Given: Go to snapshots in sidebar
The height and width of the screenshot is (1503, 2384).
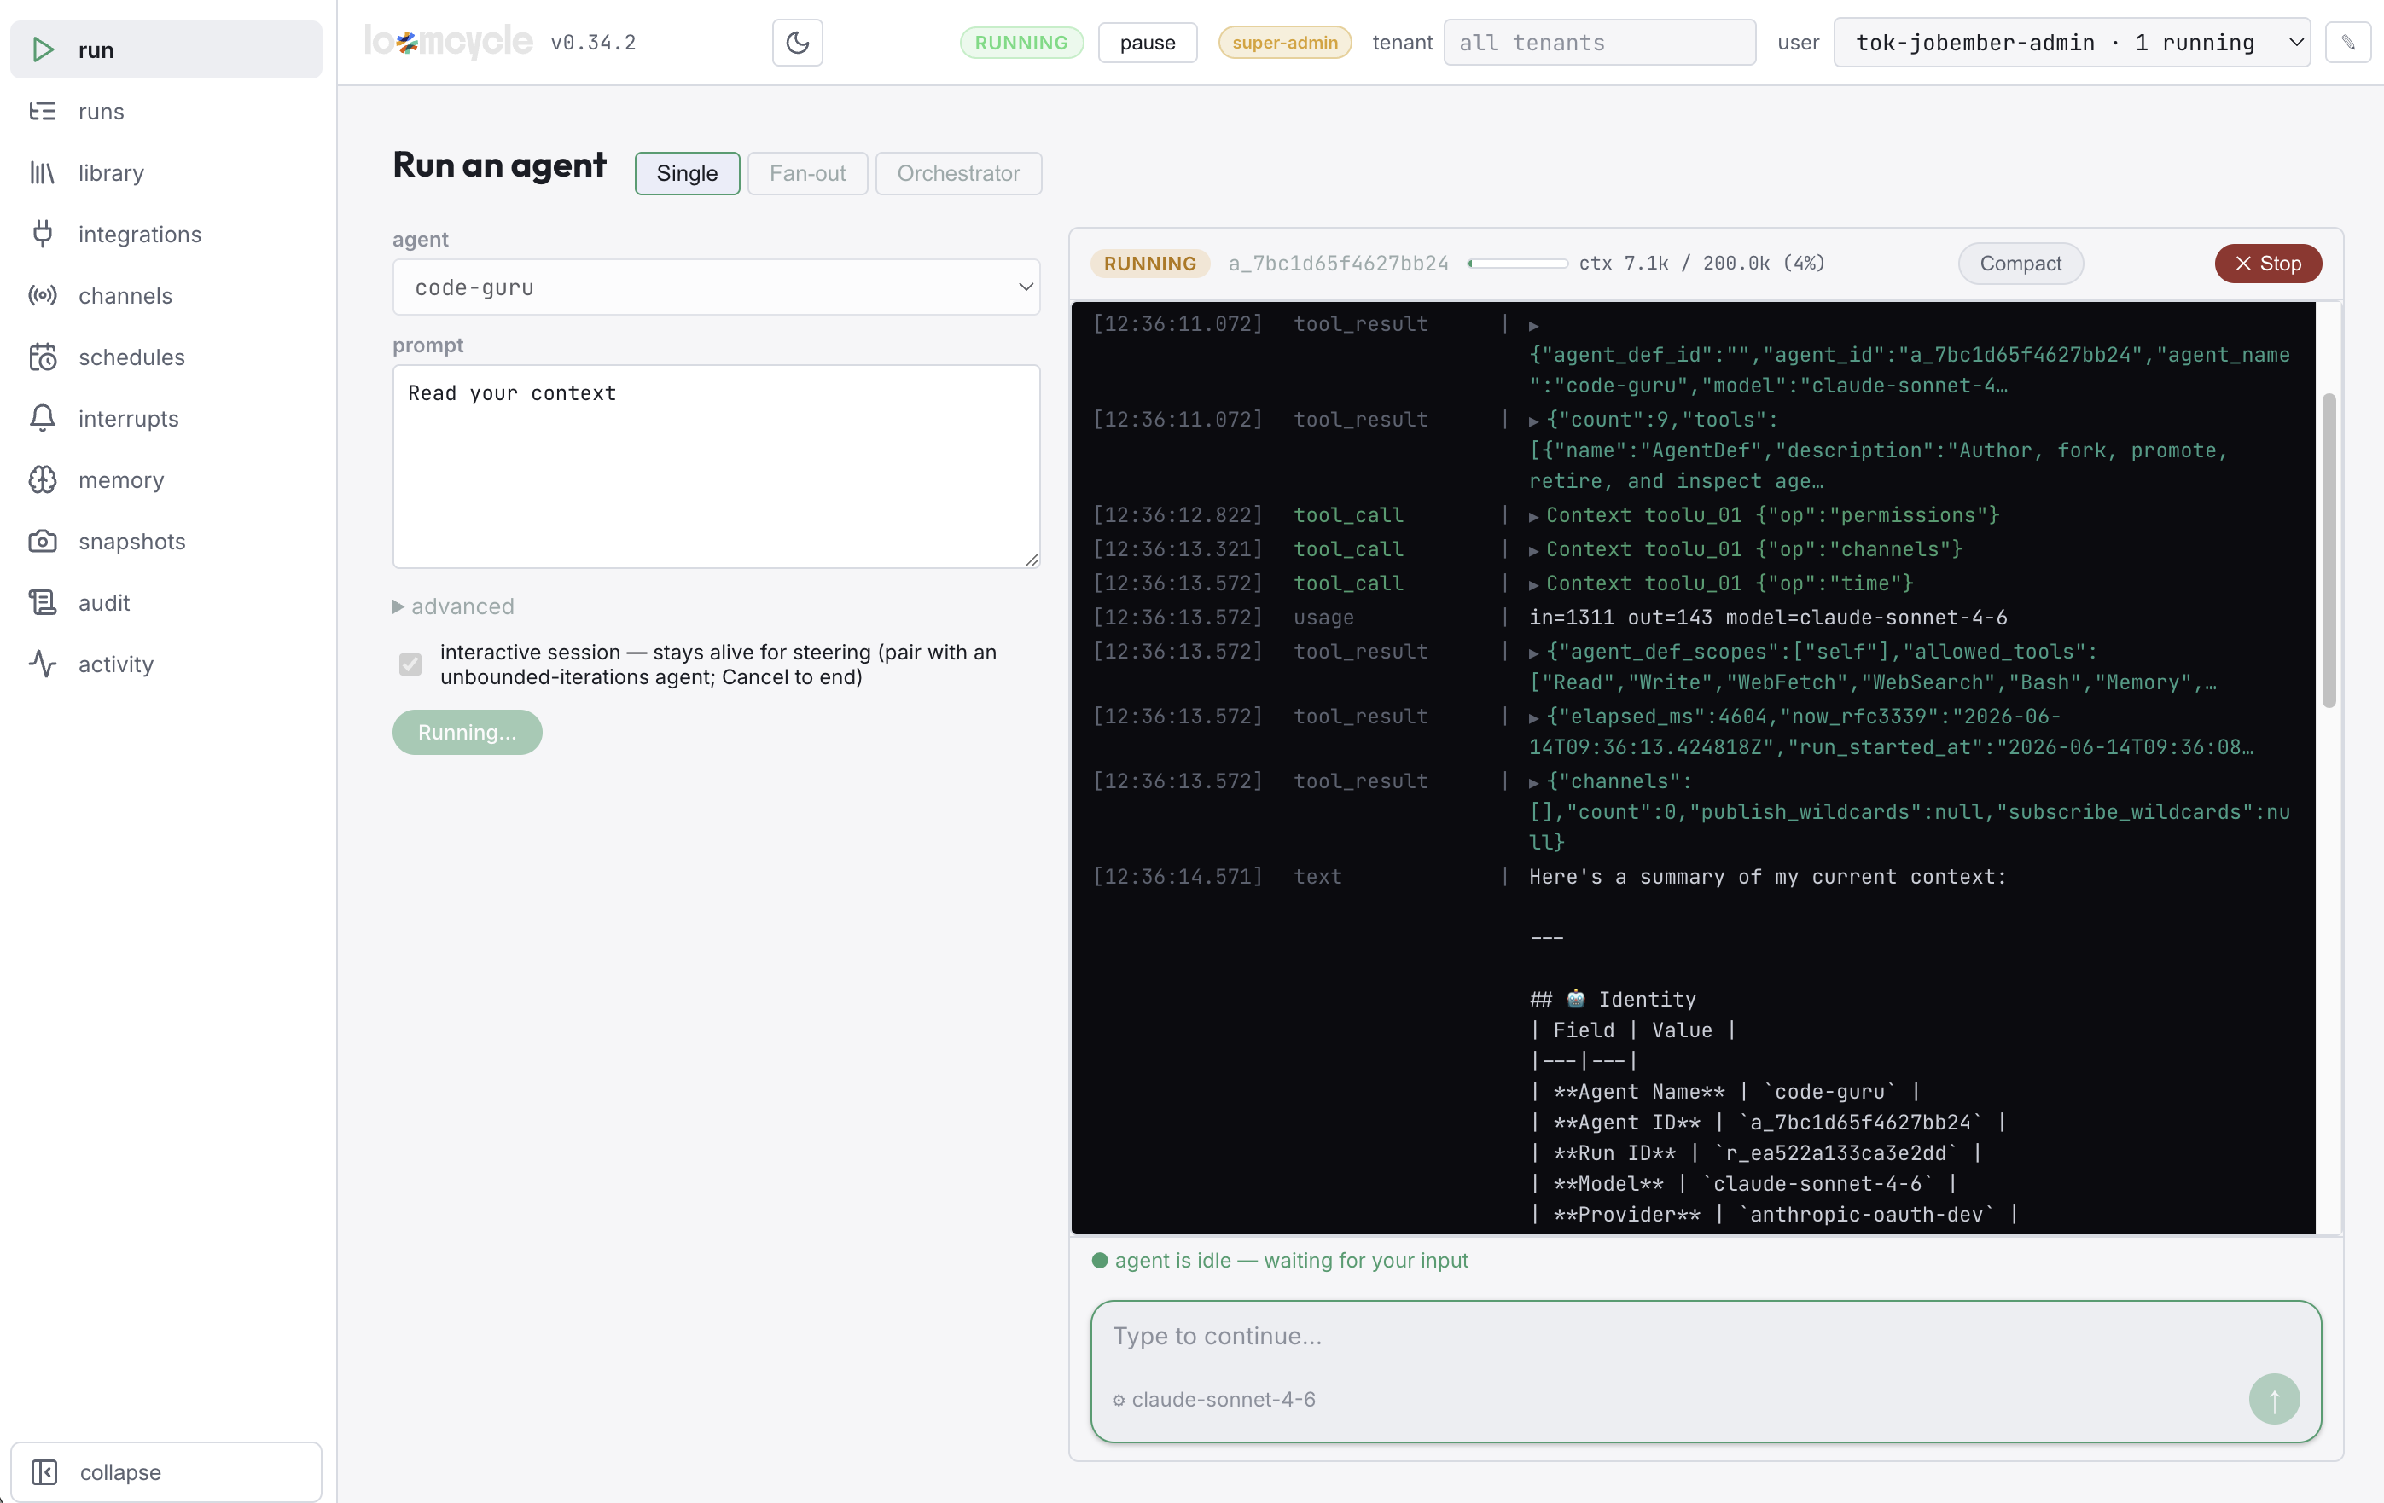Looking at the screenshot, I should (166, 540).
